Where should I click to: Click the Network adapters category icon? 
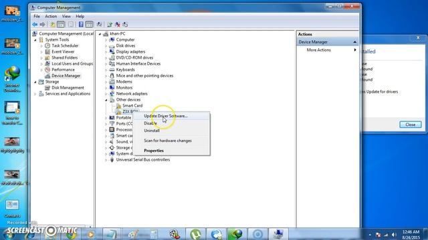tap(112, 93)
